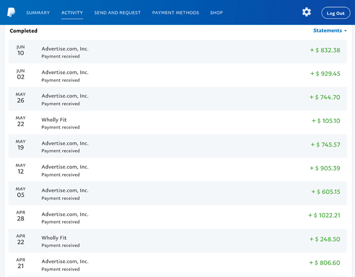
Task: Click the PayPal logo icon
Action: [11, 12]
